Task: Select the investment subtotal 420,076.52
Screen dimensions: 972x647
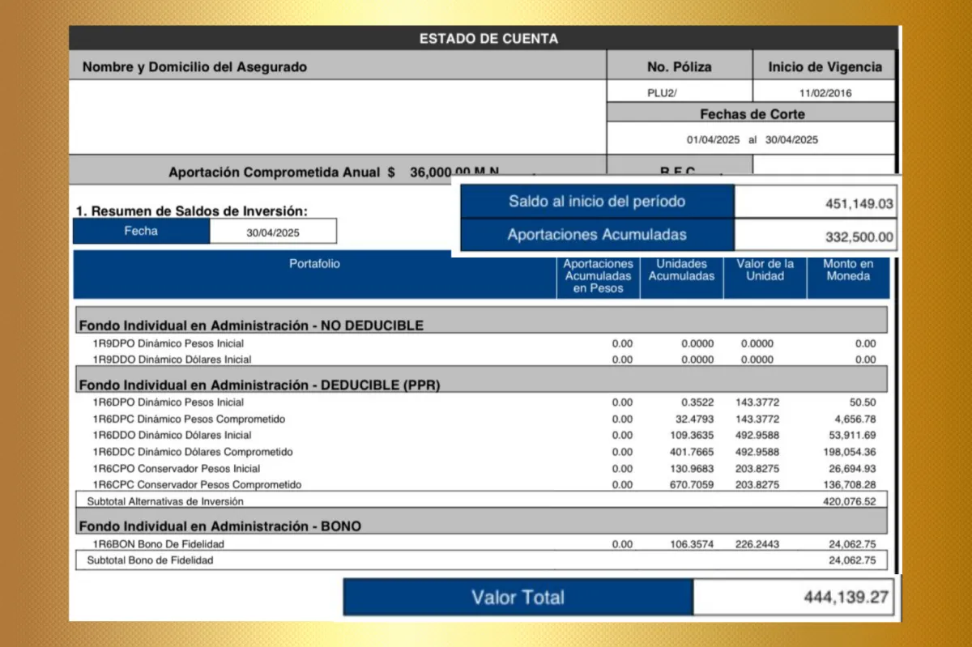Action: 850,501
